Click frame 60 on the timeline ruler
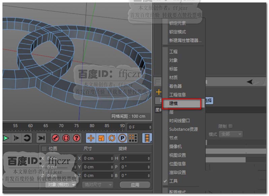This screenshot has height=196, width=269. coord(30,126)
